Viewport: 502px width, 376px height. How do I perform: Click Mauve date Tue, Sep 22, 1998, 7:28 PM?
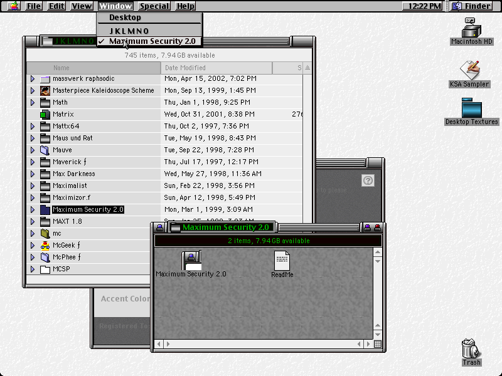coord(209,150)
